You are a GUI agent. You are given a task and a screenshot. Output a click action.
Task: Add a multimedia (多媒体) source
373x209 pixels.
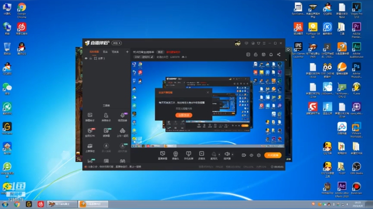pos(202,155)
